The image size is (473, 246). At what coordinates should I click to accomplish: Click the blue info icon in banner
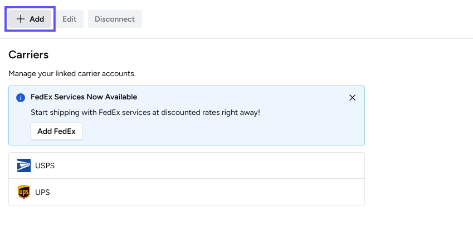click(x=21, y=97)
